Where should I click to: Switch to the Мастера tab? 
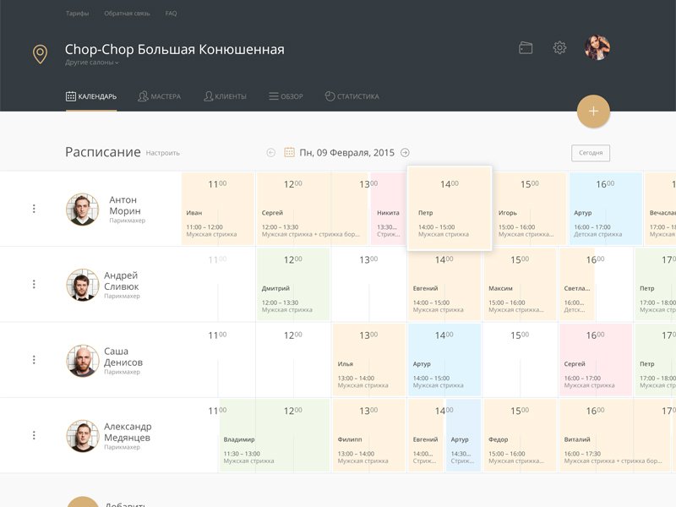click(x=159, y=96)
